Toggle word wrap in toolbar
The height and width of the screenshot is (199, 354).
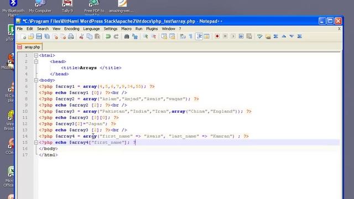point(183,36)
